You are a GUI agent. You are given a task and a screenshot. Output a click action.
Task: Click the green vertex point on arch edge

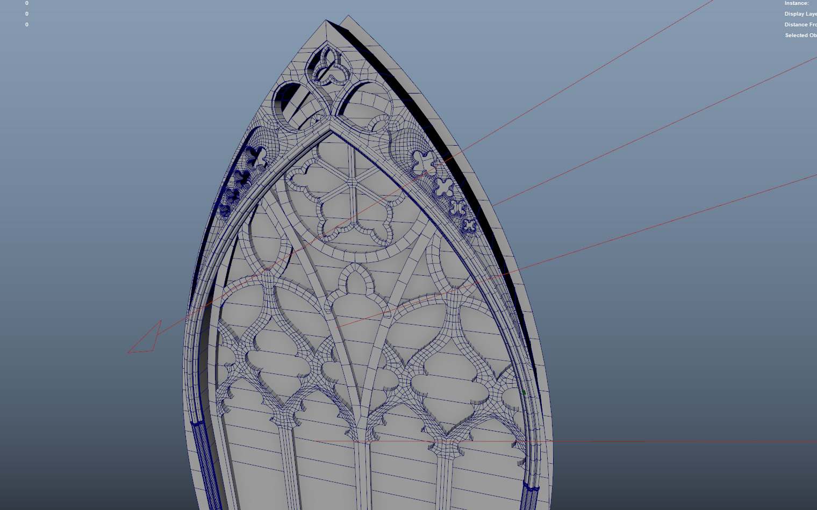[524, 392]
